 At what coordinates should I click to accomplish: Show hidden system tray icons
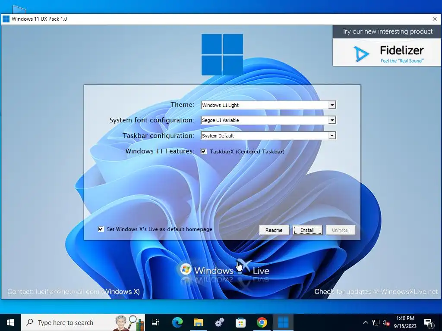(365, 322)
